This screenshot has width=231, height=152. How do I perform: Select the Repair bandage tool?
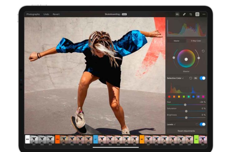pyautogui.click(x=184, y=14)
